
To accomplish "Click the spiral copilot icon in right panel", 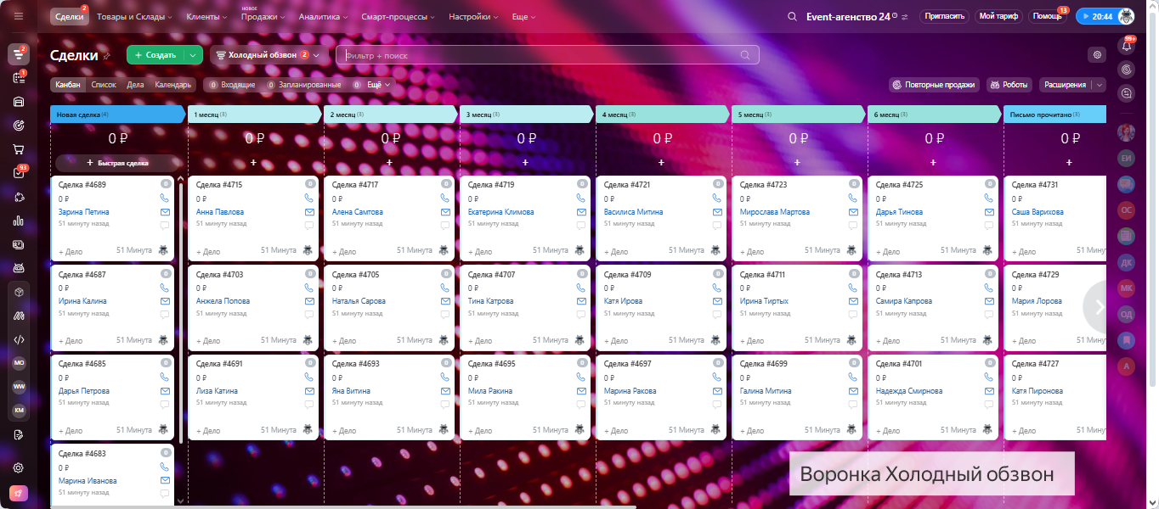I will pos(1127,70).
